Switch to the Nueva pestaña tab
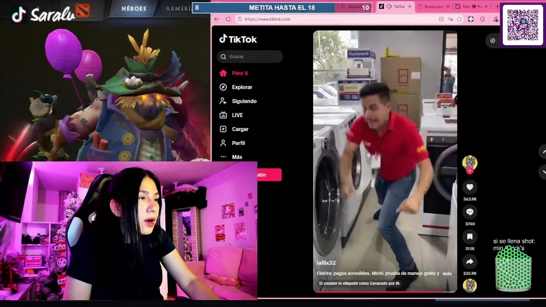Screen dimensions: 546x307 point(433,7)
